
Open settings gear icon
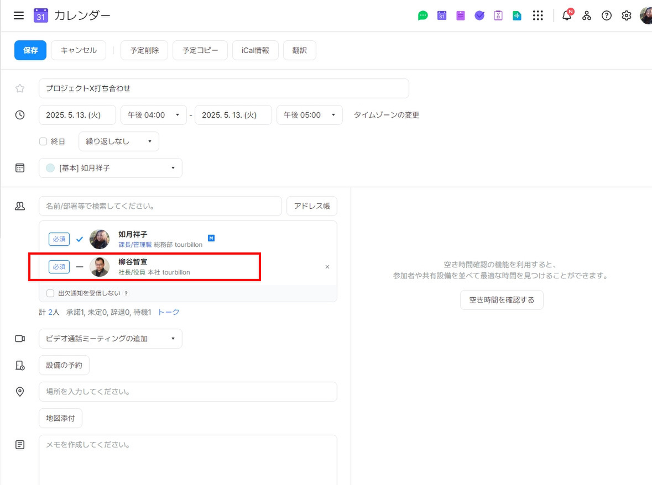626,15
